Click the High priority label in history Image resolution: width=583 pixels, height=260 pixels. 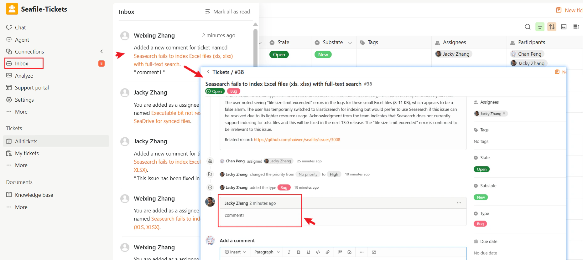[334, 174]
